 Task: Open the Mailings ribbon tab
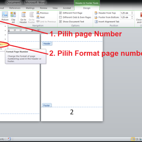tap(30, 8)
